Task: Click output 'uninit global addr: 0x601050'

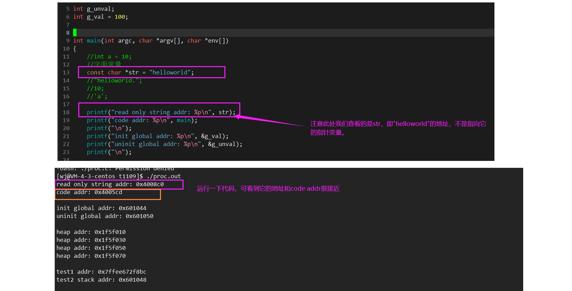Action: pos(105,216)
